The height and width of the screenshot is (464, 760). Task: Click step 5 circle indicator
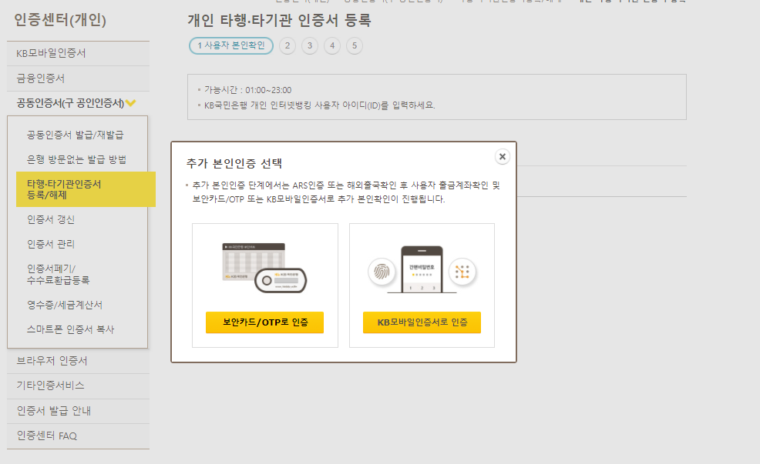pos(355,45)
